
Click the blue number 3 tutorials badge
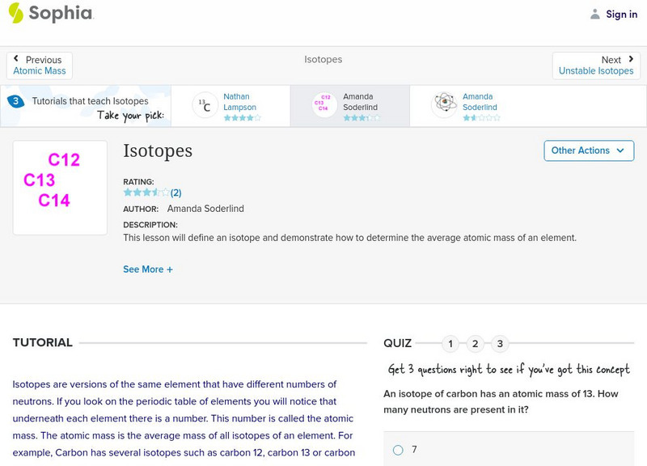click(15, 102)
